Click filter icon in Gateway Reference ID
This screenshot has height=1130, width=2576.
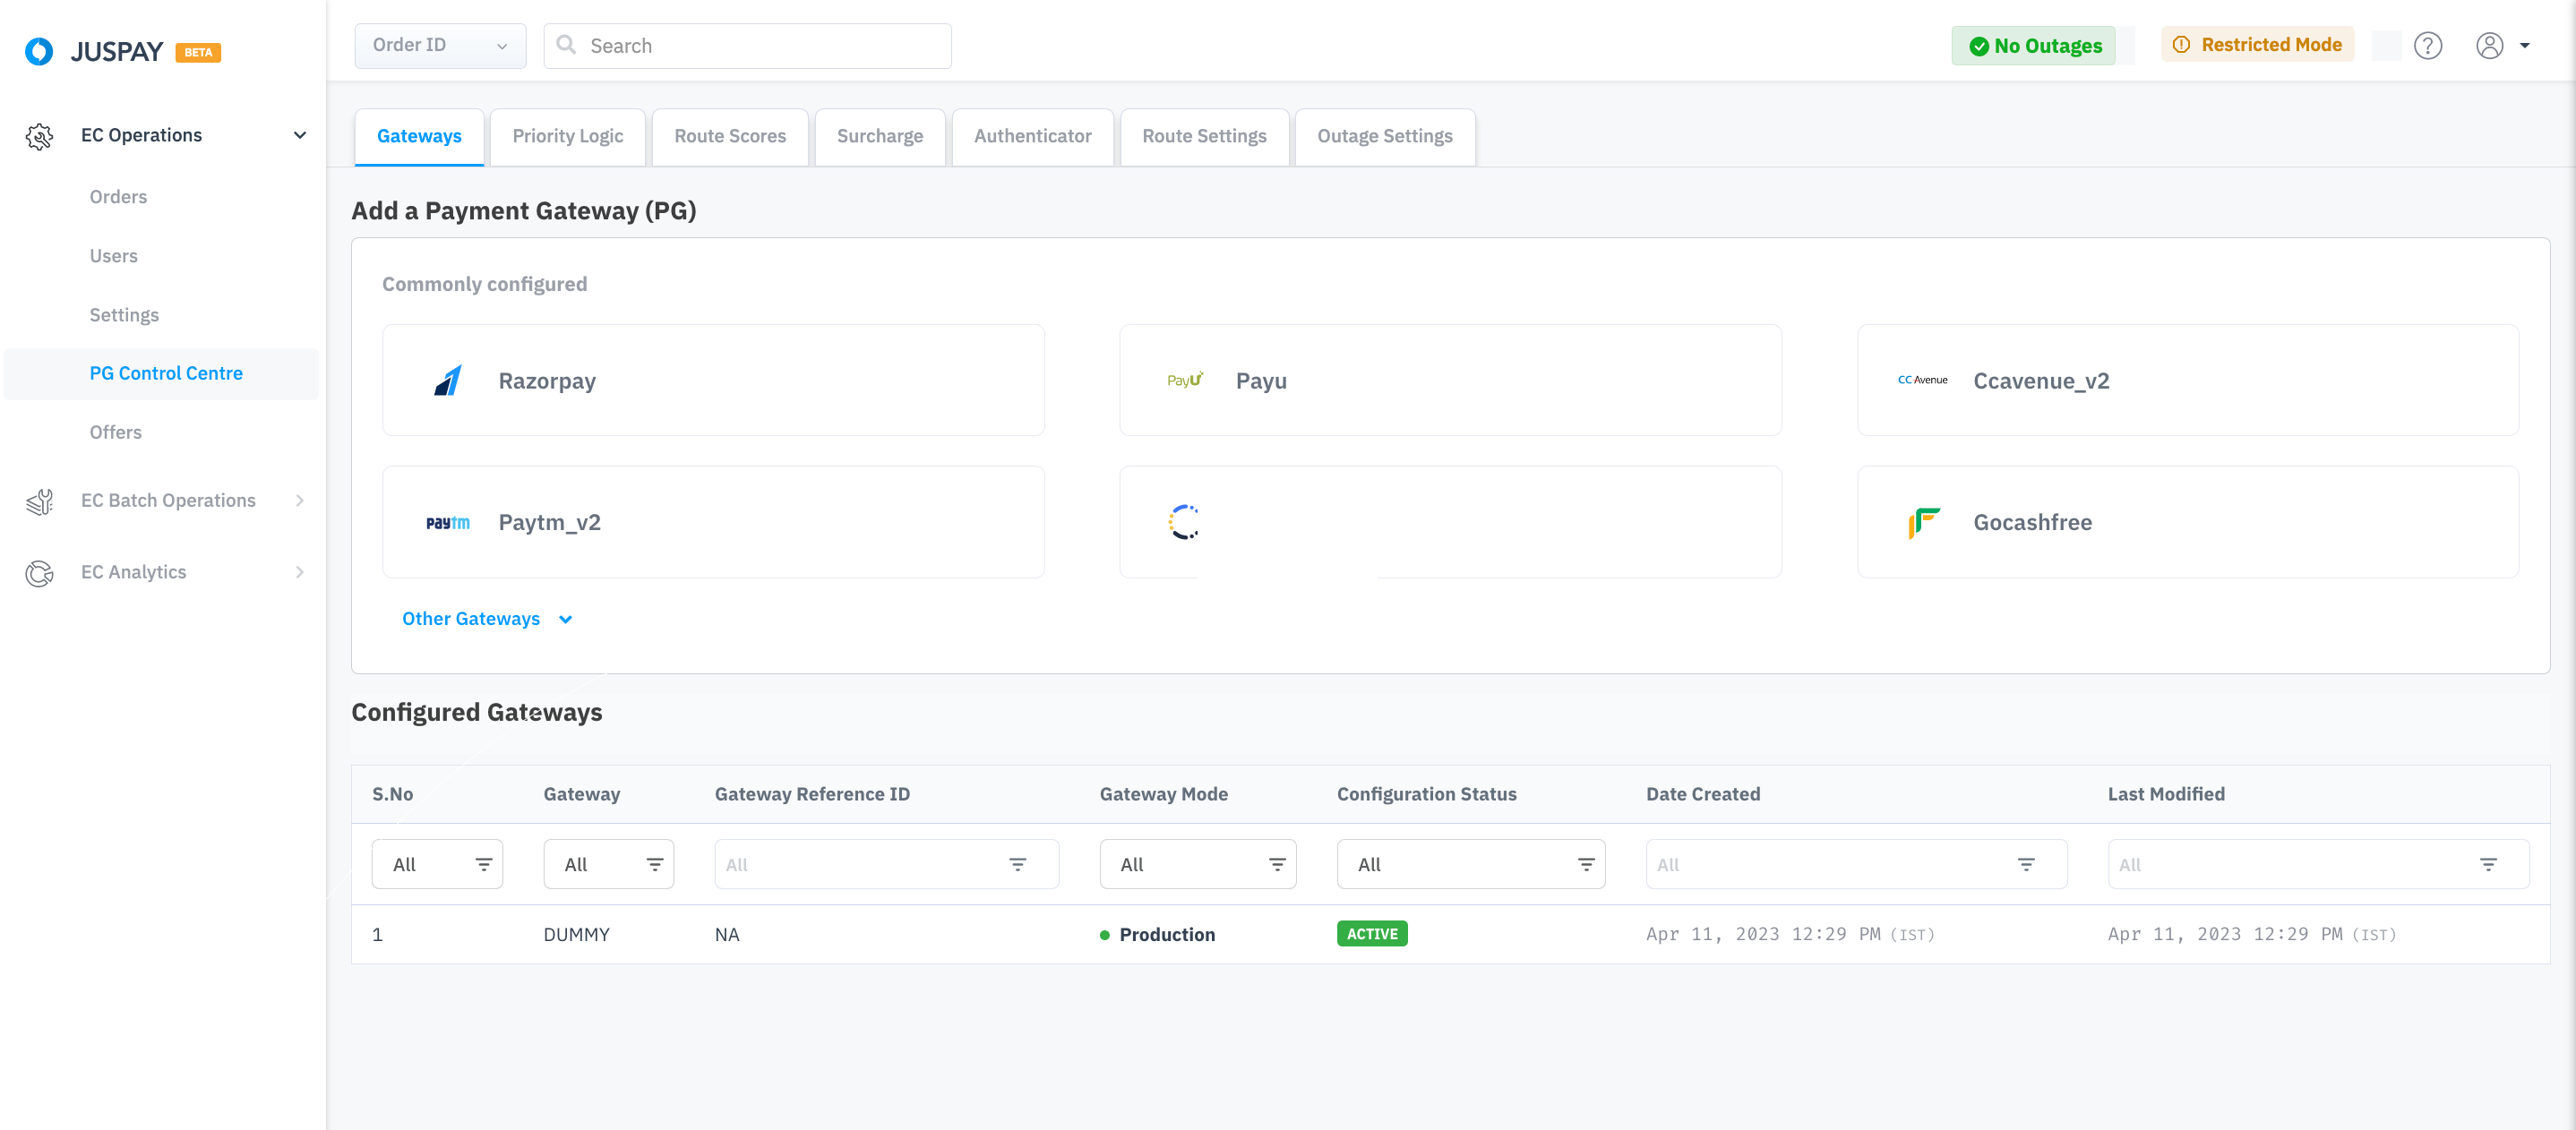point(1017,864)
